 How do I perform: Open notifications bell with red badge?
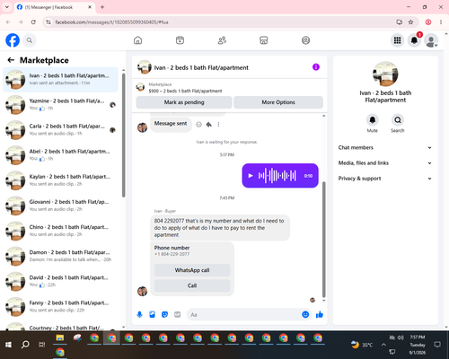tap(414, 40)
